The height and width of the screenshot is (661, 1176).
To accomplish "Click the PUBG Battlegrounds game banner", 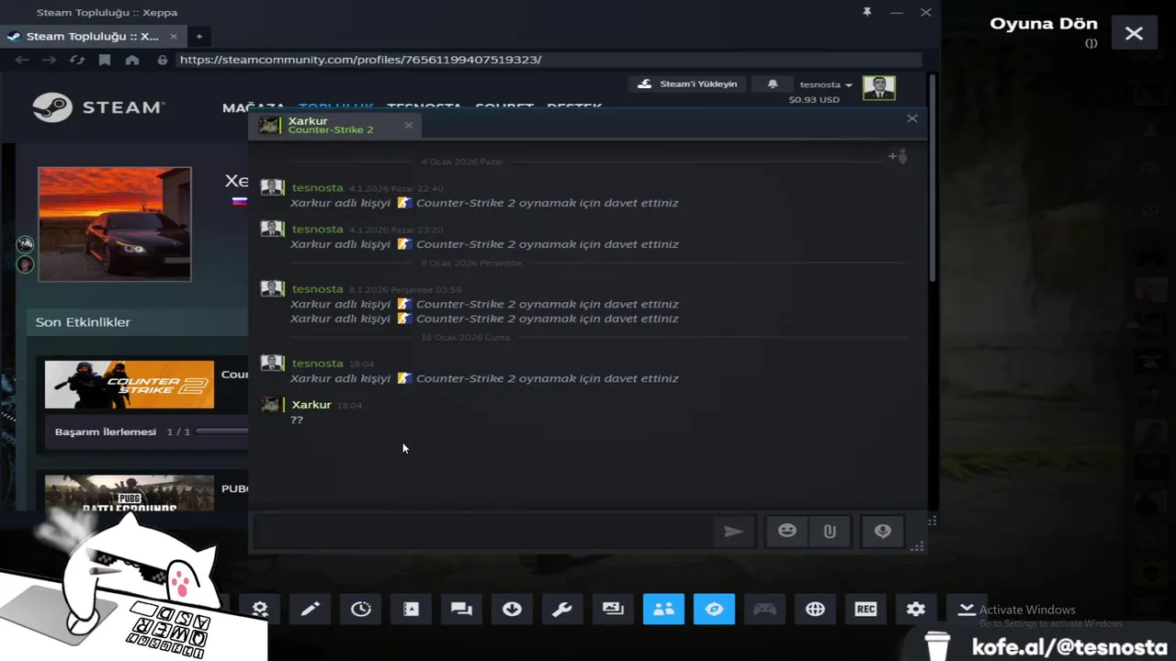I will tap(130, 493).
